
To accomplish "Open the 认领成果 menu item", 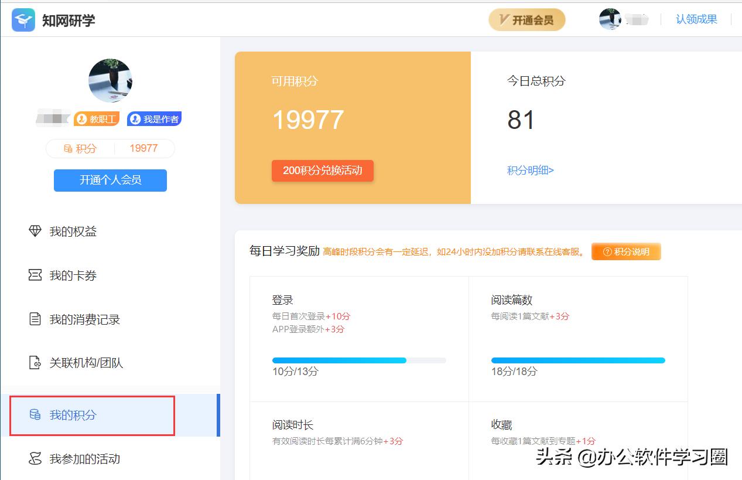I will tap(696, 19).
